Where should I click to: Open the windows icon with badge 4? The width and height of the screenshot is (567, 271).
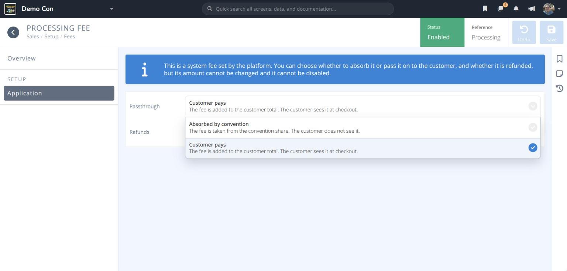(501, 8)
